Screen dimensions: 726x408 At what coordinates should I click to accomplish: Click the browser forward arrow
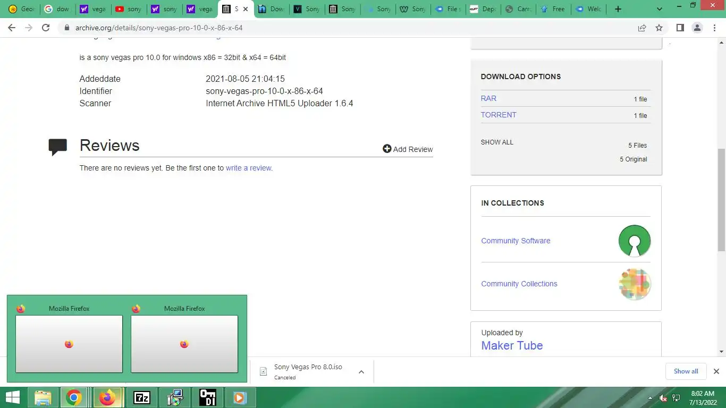[29, 28]
